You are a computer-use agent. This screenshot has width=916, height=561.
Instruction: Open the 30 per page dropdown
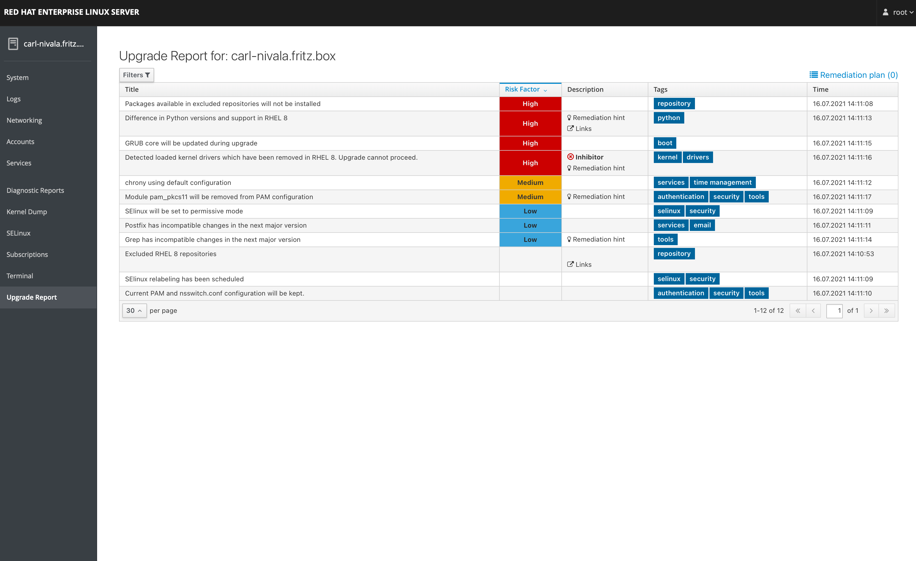[x=134, y=311]
